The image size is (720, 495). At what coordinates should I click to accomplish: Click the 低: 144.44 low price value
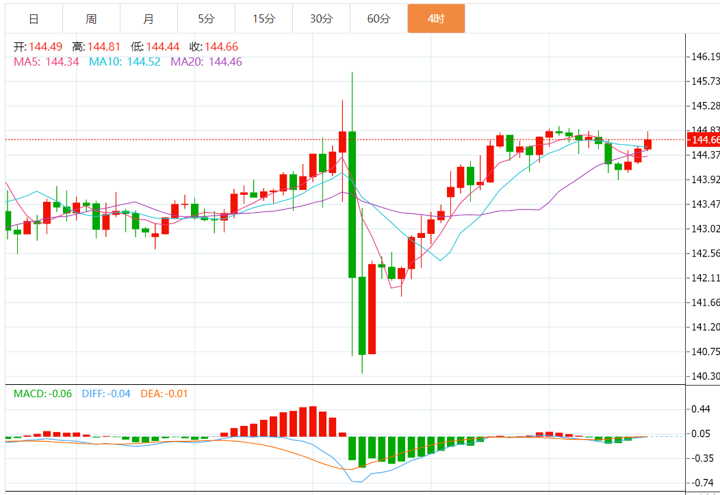pyautogui.click(x=155, y=46)
